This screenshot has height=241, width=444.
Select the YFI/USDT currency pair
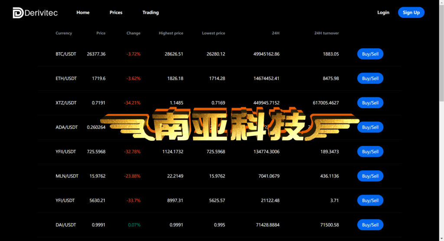click(x=65, y=200)
